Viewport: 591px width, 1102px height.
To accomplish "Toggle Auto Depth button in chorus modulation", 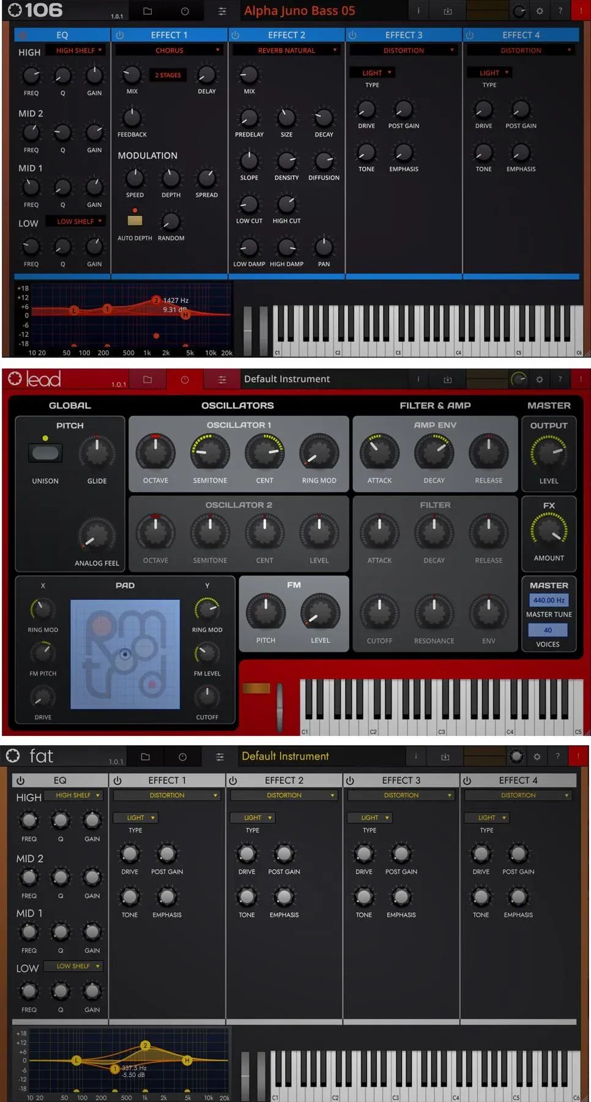I will 135,220.
